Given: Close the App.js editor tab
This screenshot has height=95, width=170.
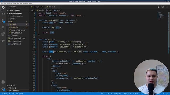Looking at the screenshot, I should [x=42, y=7].
